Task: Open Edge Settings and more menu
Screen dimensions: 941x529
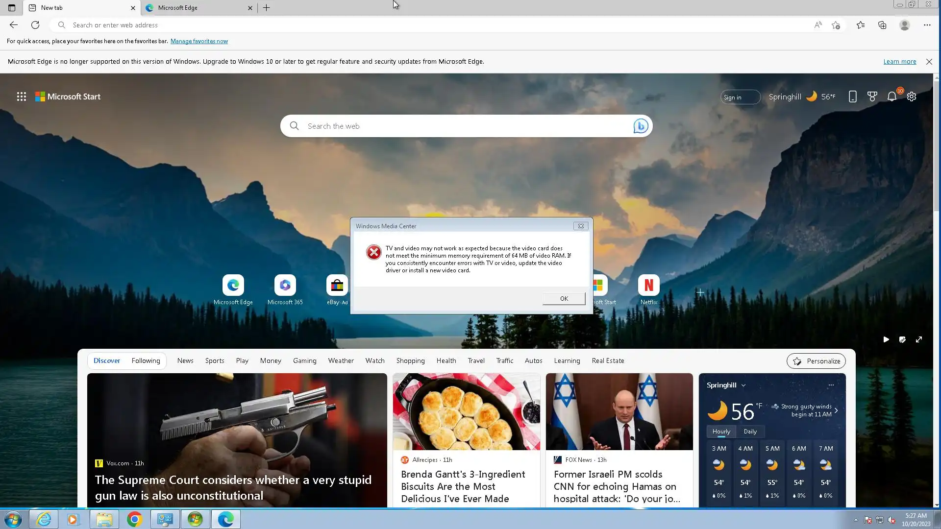Action: pos(927,25)
